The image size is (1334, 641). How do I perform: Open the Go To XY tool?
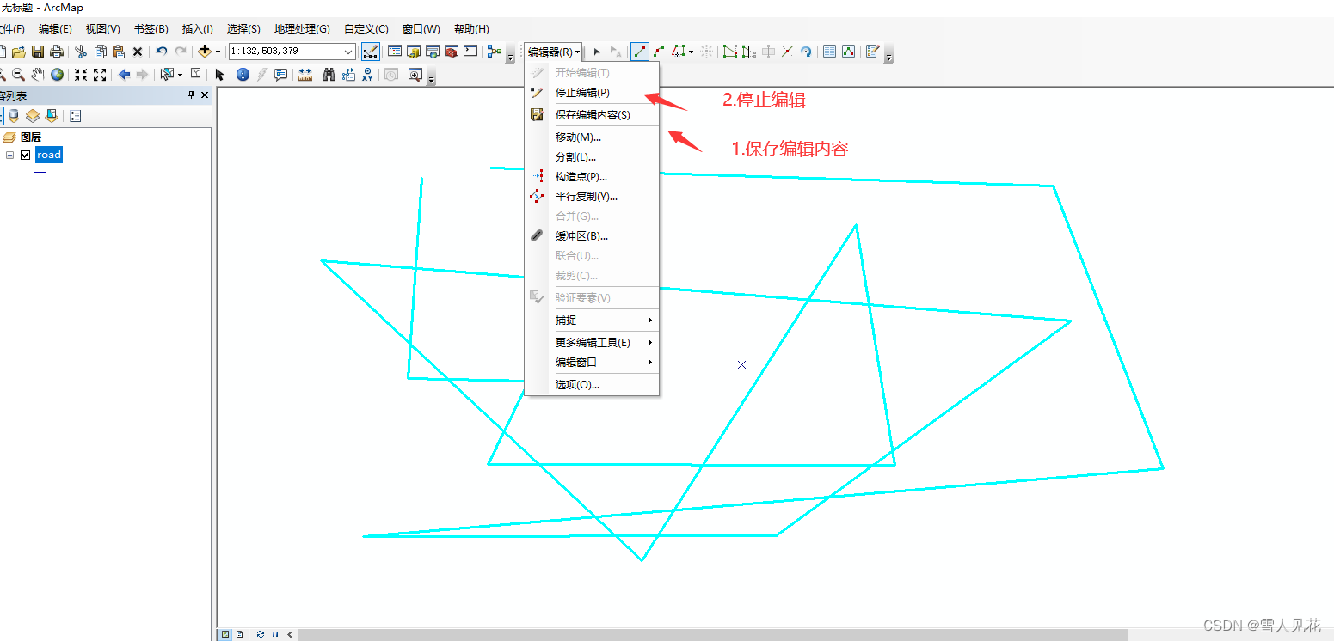pyautogui.click(x=367, y=75)
